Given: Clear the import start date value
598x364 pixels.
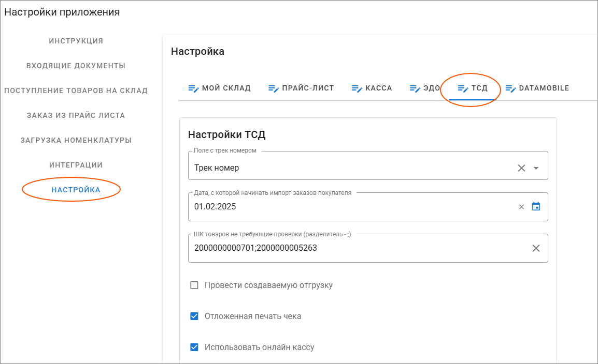Looking at the screenshot, I should [x=521, y=207].
